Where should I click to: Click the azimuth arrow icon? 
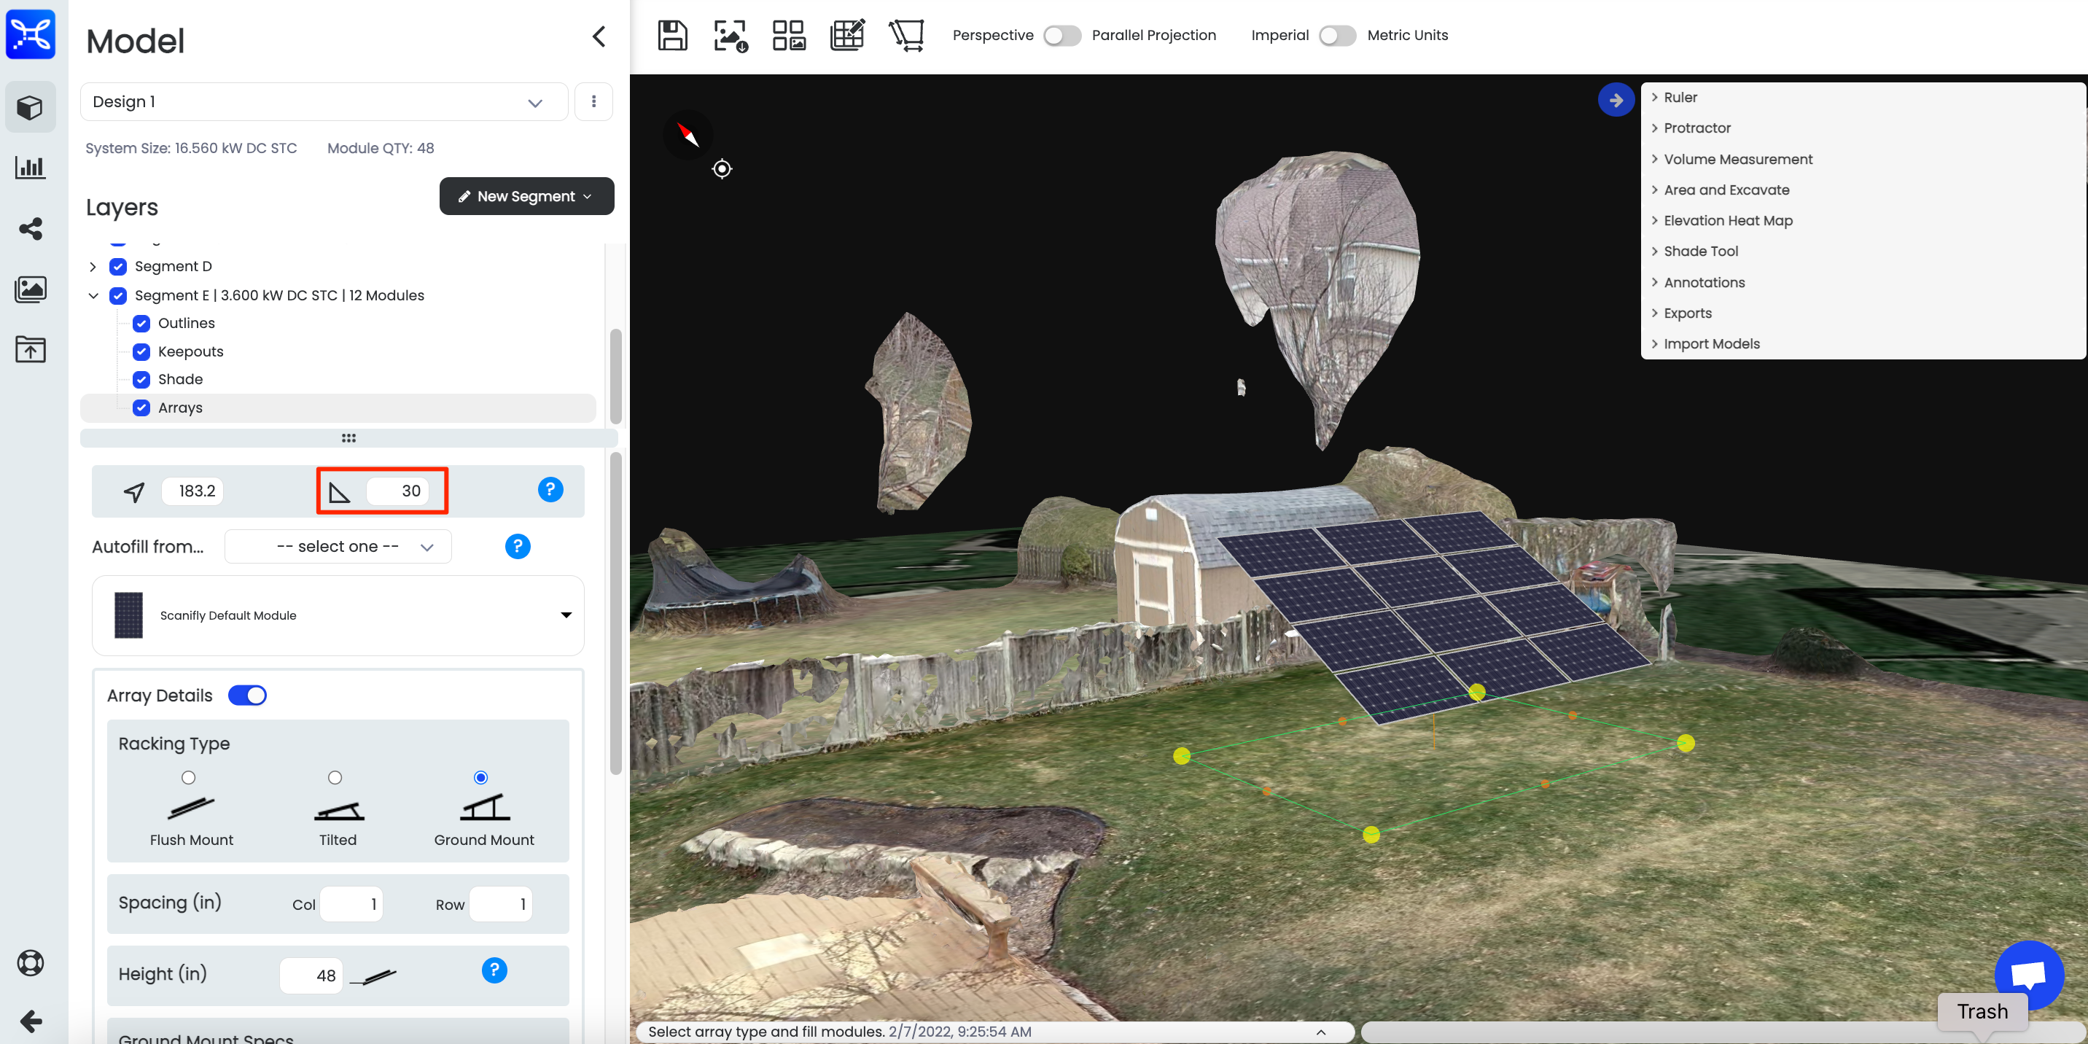point(135,491)
